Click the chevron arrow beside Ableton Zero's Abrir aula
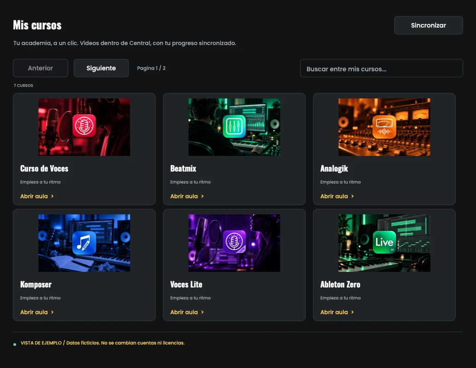 coord(352,312)
